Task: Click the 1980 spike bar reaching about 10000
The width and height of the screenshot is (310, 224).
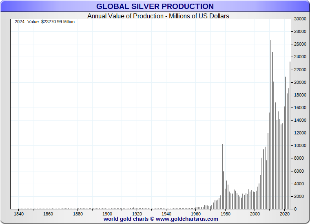Action: (x=222, y=175)
